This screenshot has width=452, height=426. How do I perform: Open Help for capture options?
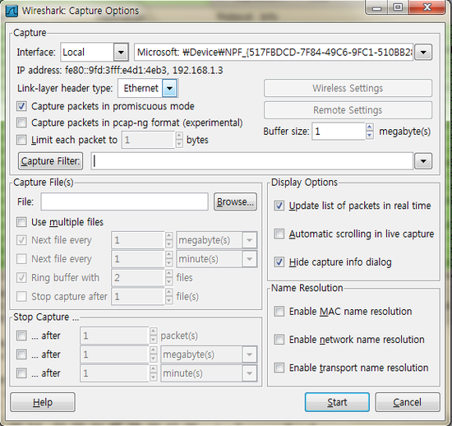[x=43, y=402]
